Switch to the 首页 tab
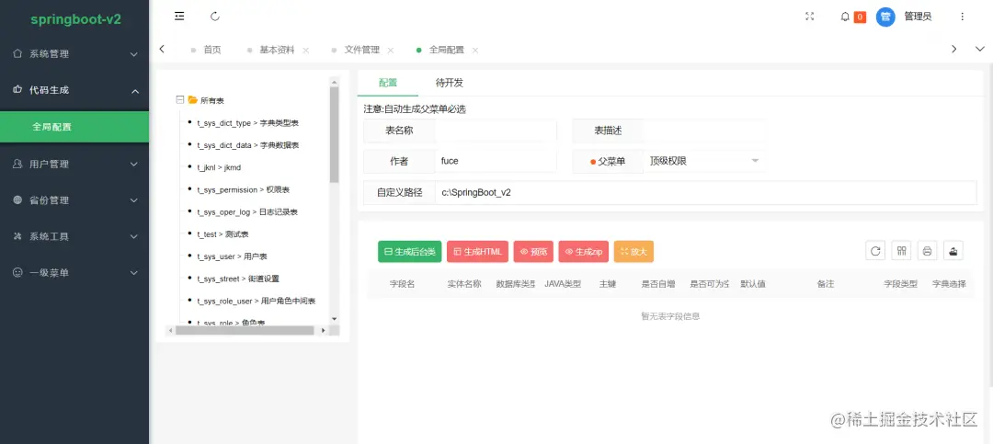This screenshot has height=444, width=993. (212, 50)
